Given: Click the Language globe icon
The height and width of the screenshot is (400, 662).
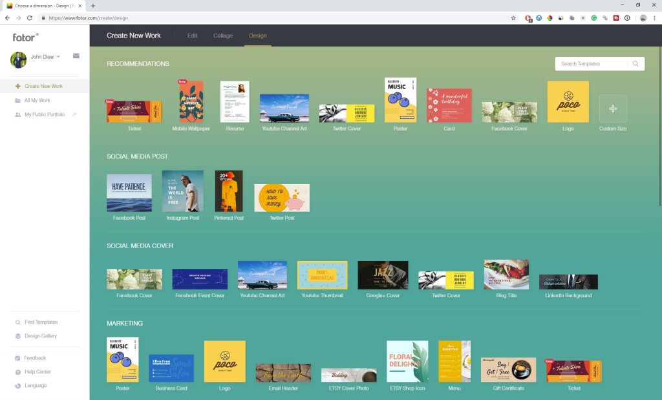Looking at the screenshot, I should point(17,386).
